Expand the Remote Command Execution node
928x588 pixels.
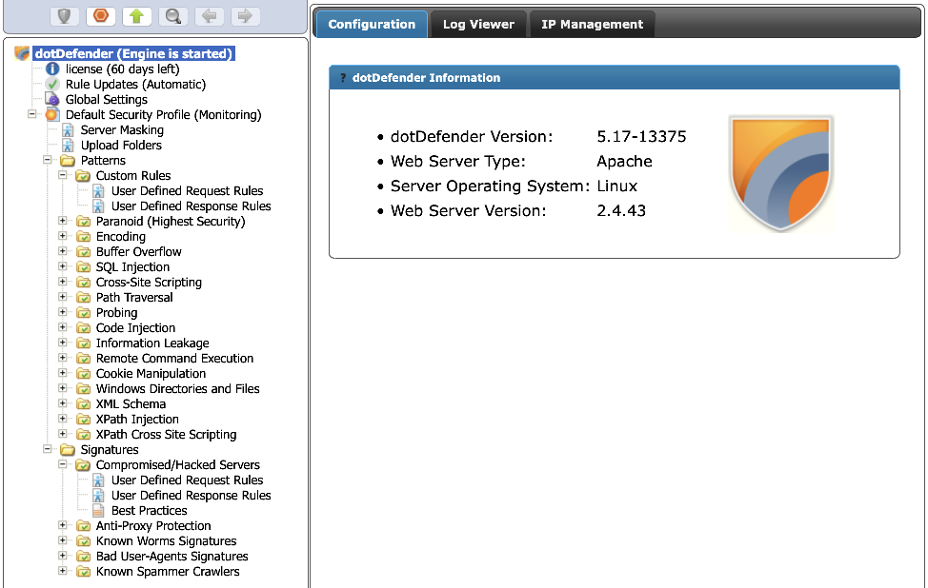click(x=62, y=358)
